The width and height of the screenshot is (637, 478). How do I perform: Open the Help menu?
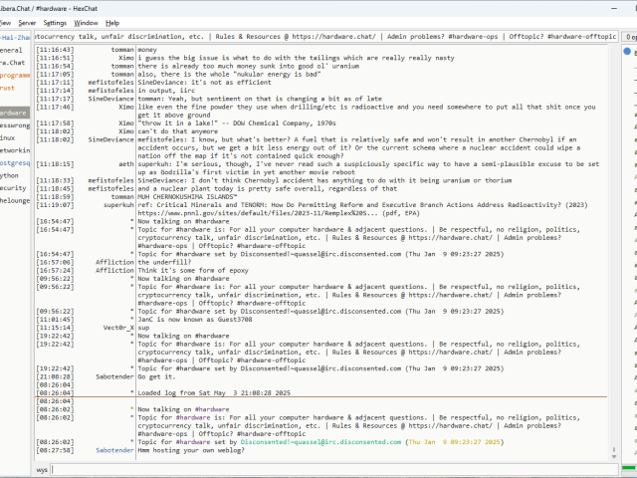tap(112, 22)
